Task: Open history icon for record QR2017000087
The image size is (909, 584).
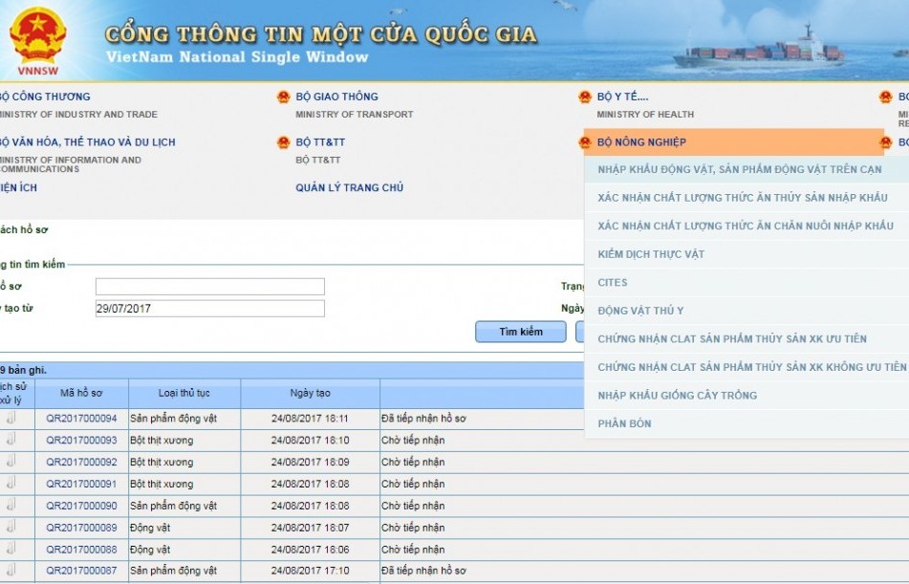Action: [11, 570]
